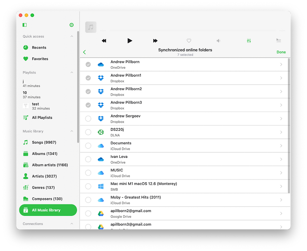The image size is (307, 251).
Task: Open Album artists (1166)
Action: 48,165
